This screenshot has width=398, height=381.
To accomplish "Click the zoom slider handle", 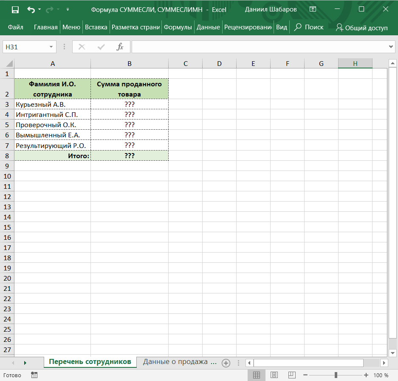I will [x=336, y=375].
